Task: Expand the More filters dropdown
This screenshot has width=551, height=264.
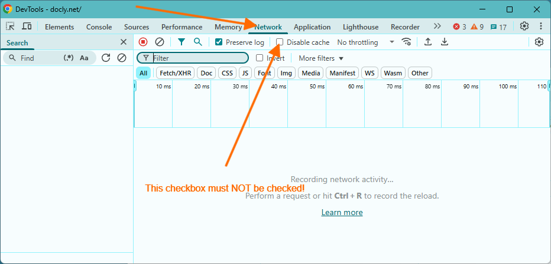Action: coord(321,58)
